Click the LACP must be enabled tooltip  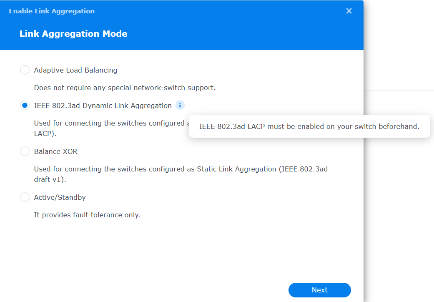click(309, 126)
